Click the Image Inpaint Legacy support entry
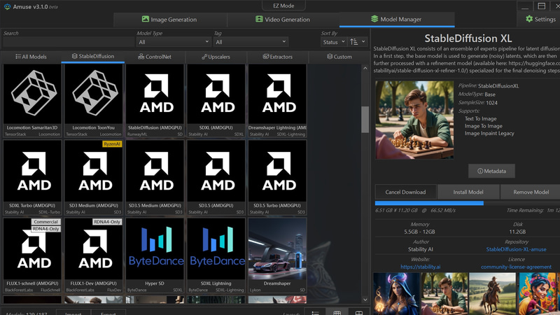 pos(489,133)
